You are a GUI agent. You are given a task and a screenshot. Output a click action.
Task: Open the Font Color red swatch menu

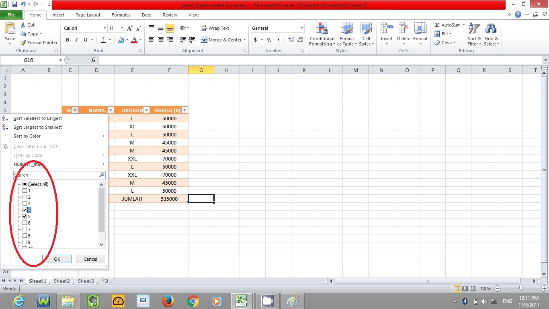coord(139,40)
